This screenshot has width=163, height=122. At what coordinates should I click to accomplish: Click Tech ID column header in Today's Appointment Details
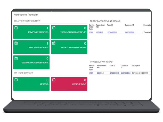[110, 25]
